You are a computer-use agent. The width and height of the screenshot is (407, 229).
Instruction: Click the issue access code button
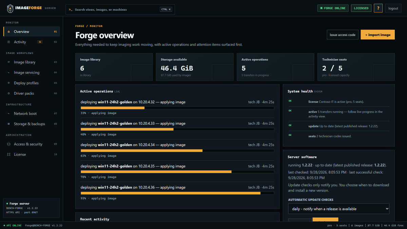click(343, 35)
